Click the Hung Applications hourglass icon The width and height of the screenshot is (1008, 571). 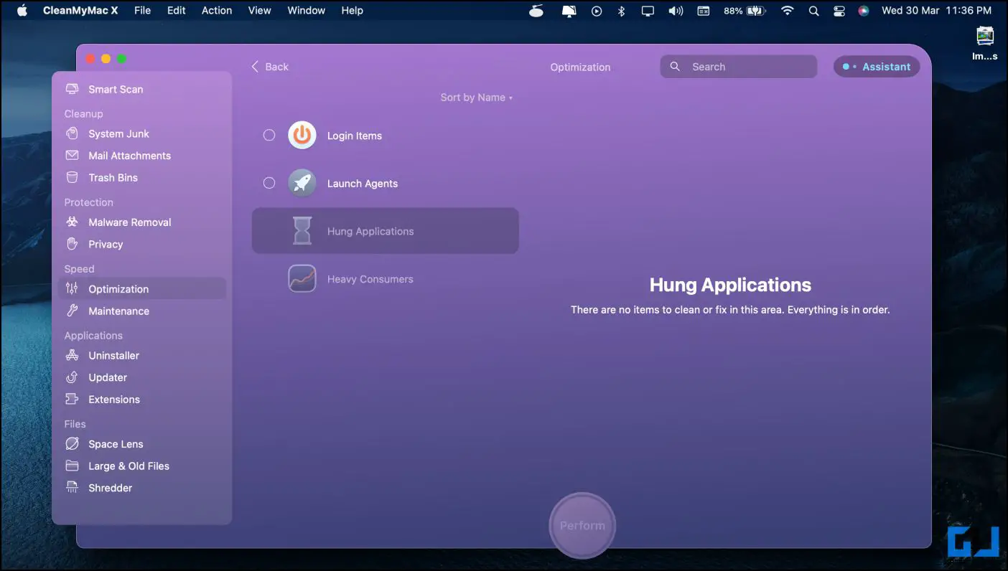tap(302, 231)
